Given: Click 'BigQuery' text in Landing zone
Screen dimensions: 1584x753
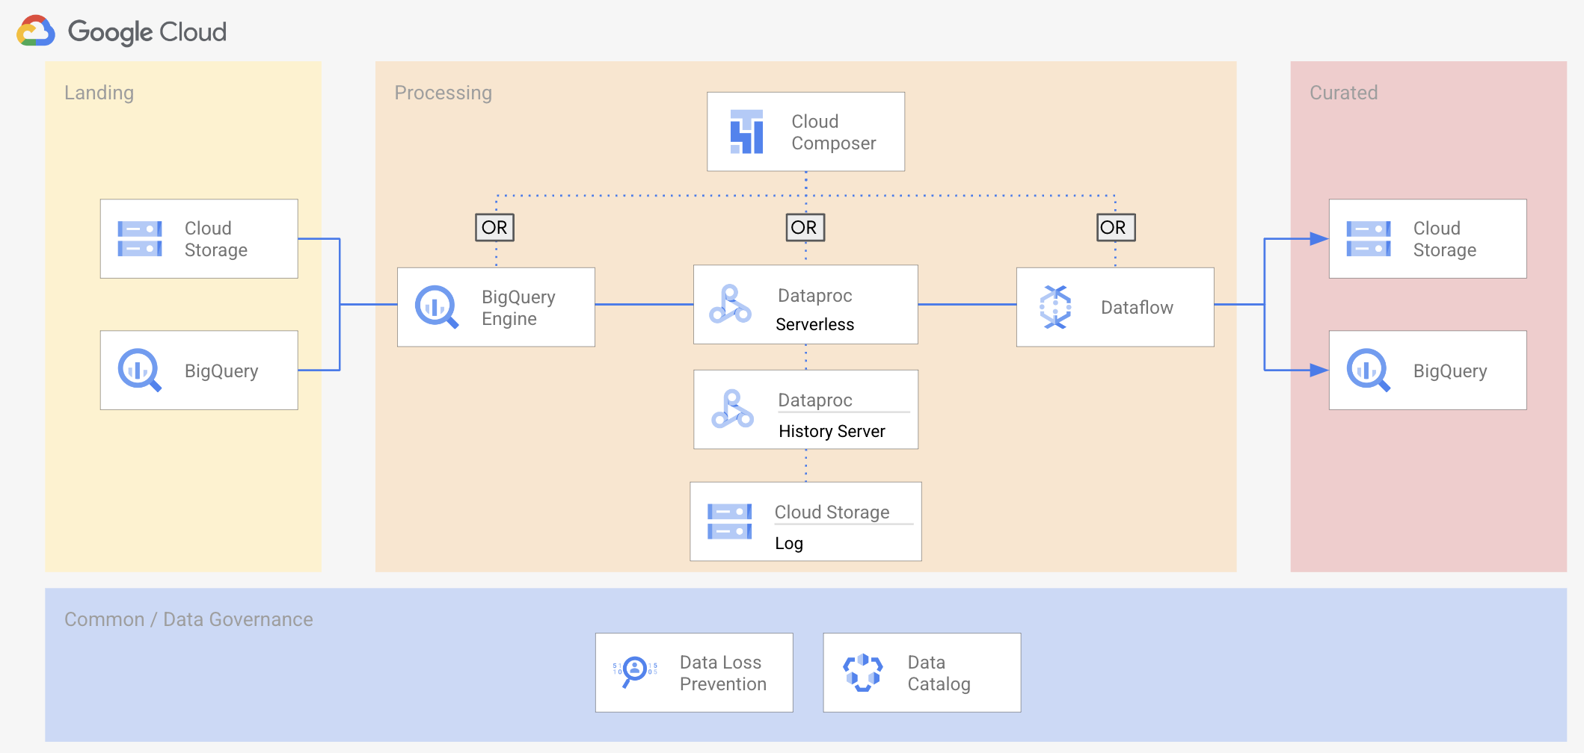Looking at the screenshot, I should click(x=221, y=371).
